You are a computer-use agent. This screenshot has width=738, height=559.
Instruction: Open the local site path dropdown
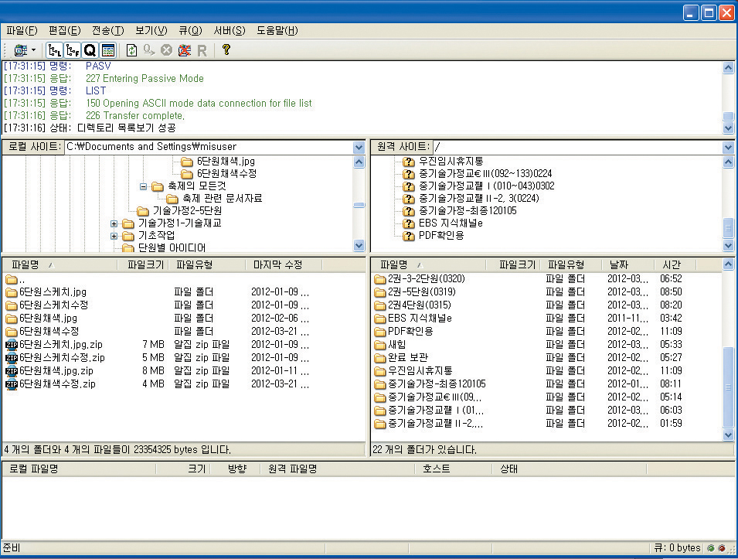click(x=359, y=147)
